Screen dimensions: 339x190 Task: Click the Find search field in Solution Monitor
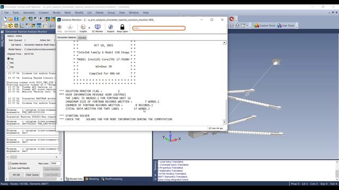pyautogui.click(x=159, y=28)
